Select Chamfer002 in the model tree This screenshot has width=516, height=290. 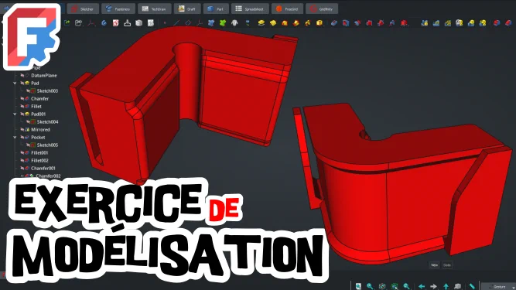tap(48, 176)
